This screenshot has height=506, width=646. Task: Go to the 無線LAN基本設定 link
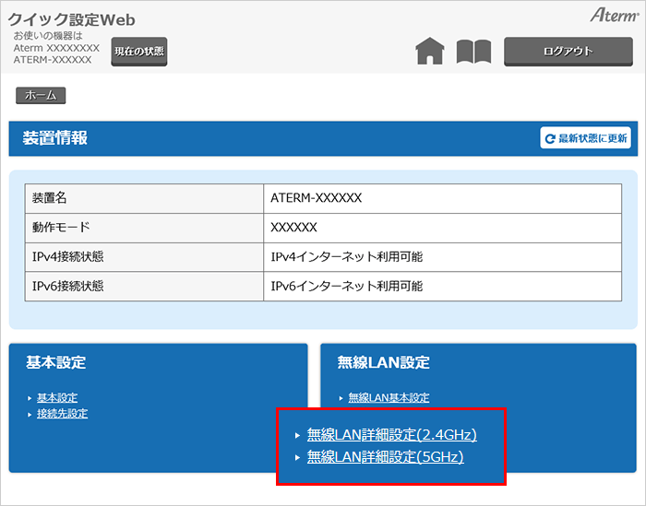[389, 397]
